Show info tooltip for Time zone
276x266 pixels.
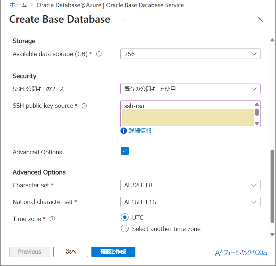click(x=52, y=219)
